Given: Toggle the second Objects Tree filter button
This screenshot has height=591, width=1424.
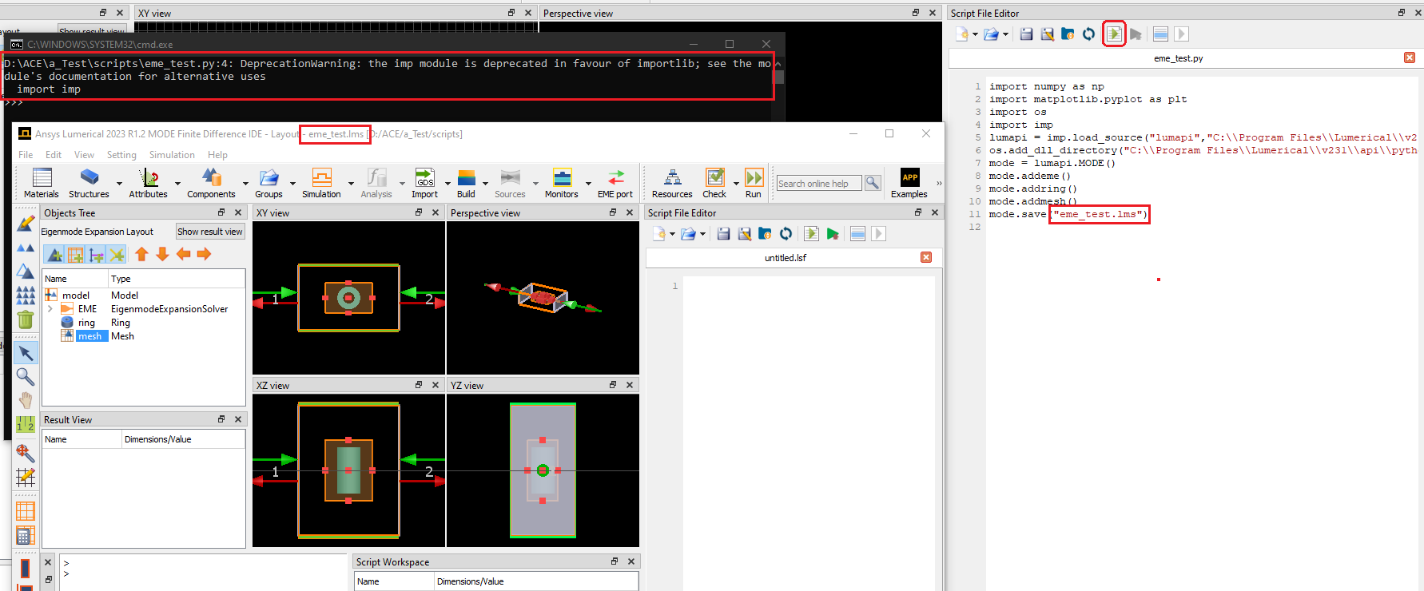Looking at the screenshot, I should [x=76, y=255].
